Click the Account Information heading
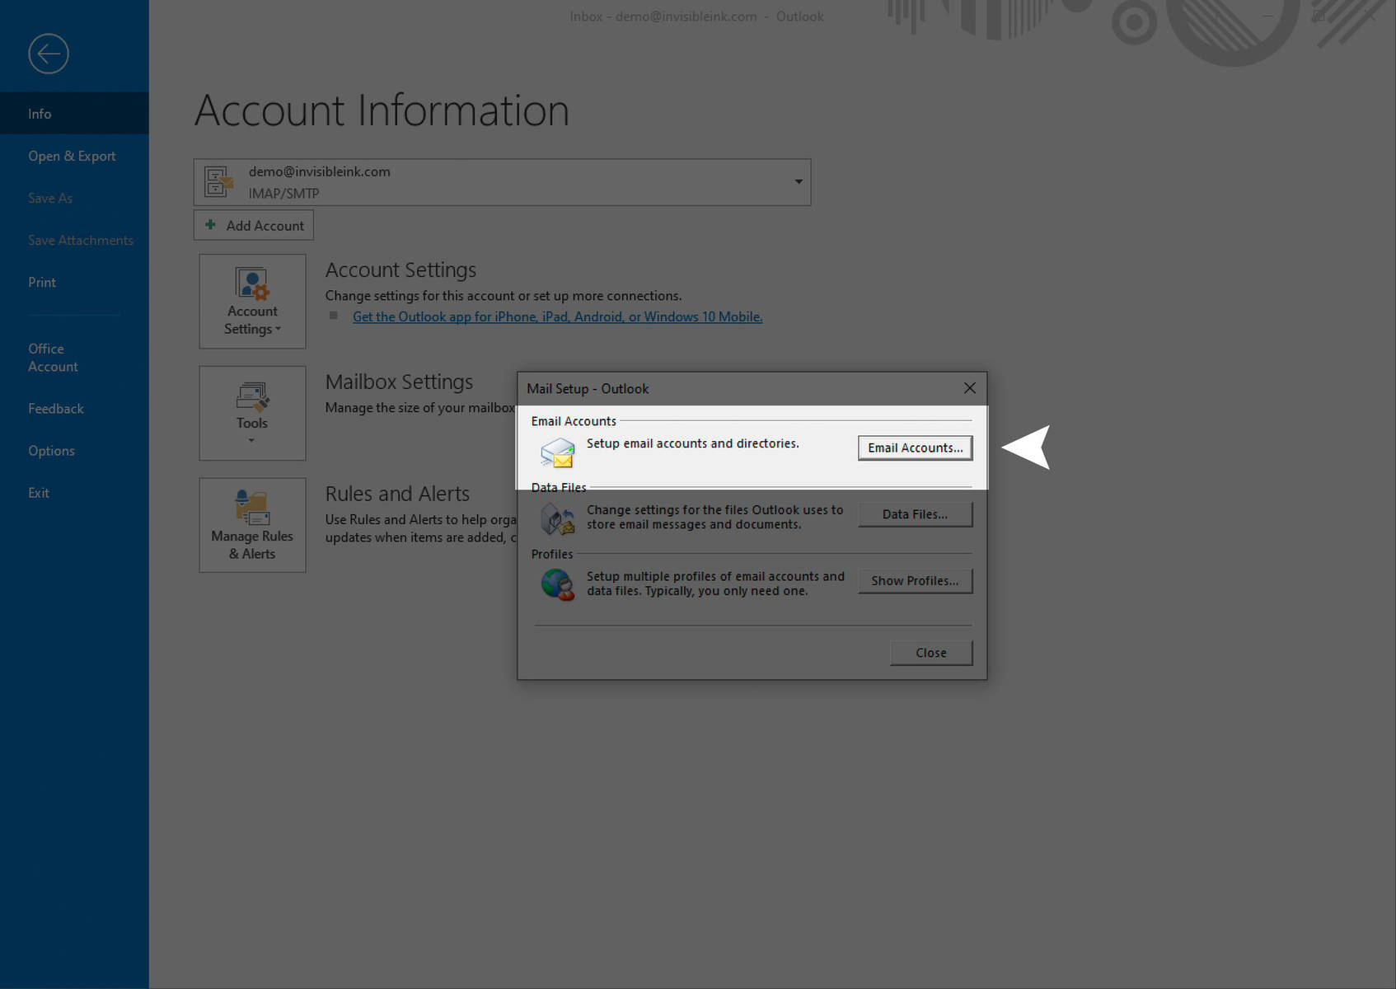This screenshot has height=989, width=1396. coord(382,110)
